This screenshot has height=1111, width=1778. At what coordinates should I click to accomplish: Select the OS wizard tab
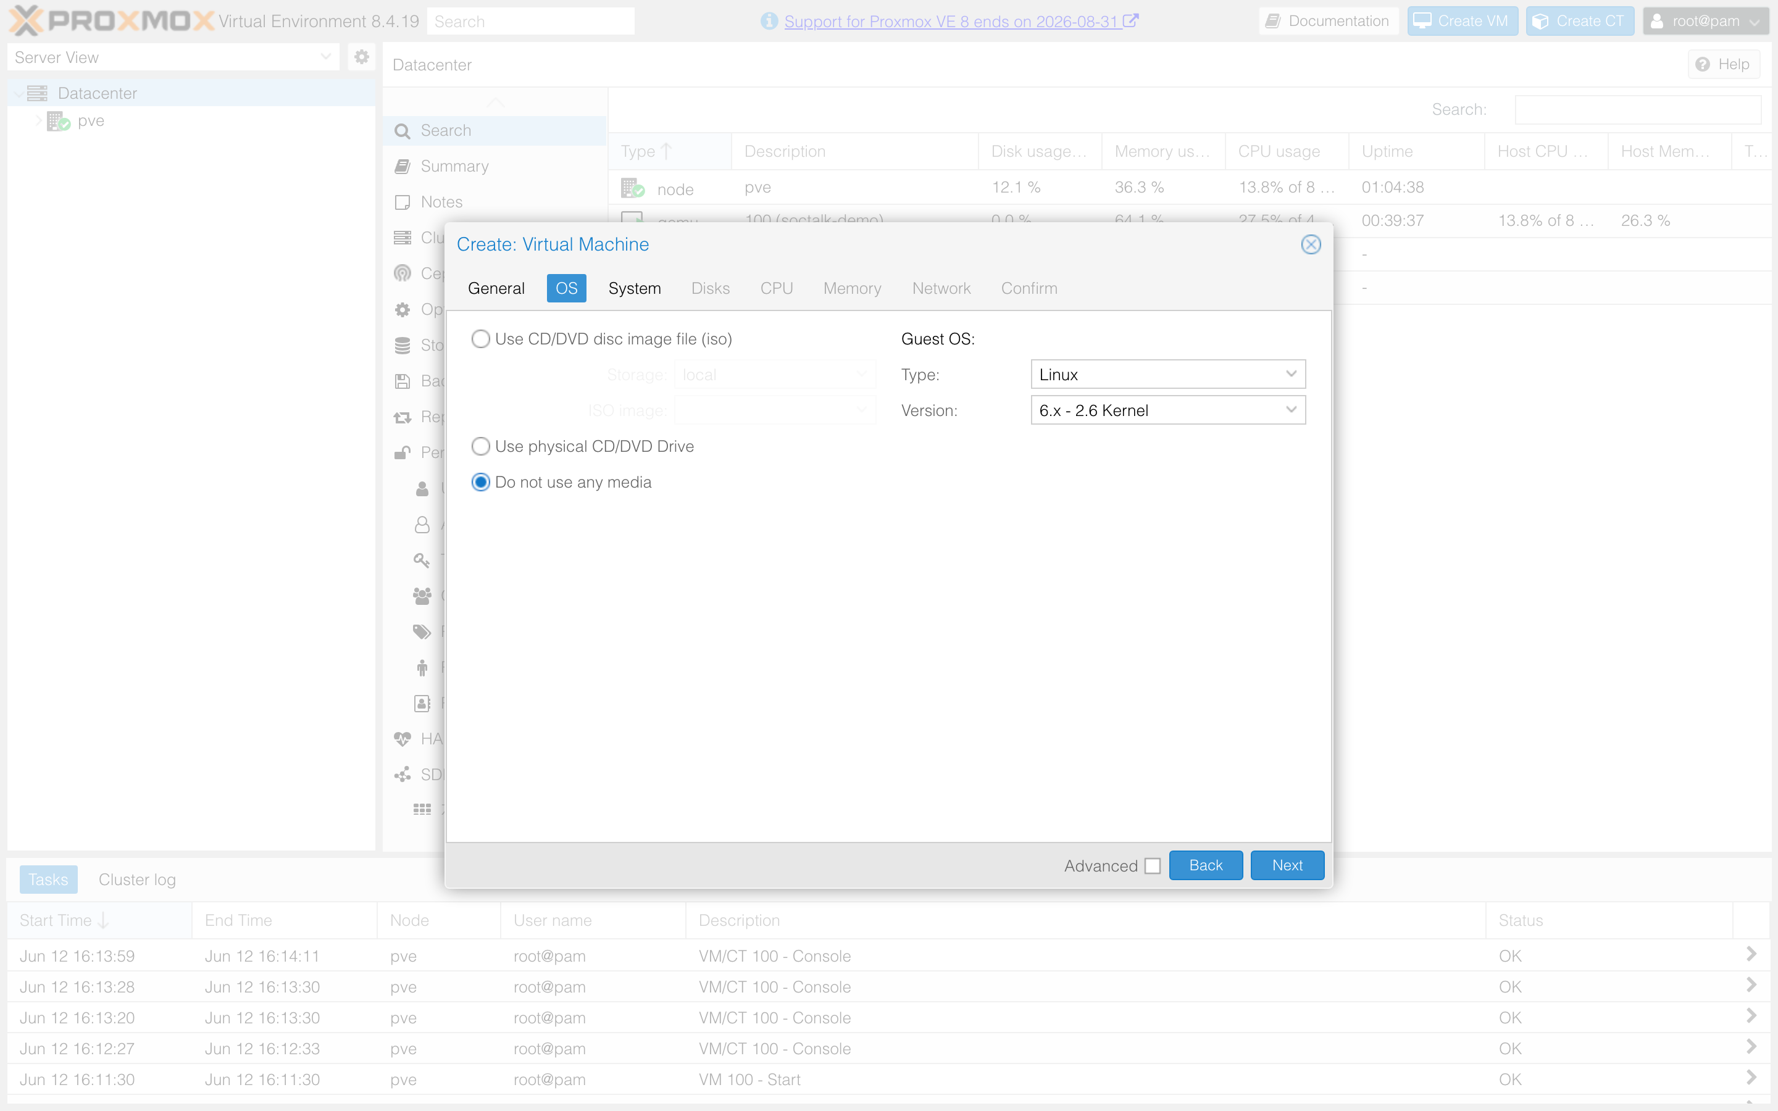pyautogui.click(x=567, y=288)
